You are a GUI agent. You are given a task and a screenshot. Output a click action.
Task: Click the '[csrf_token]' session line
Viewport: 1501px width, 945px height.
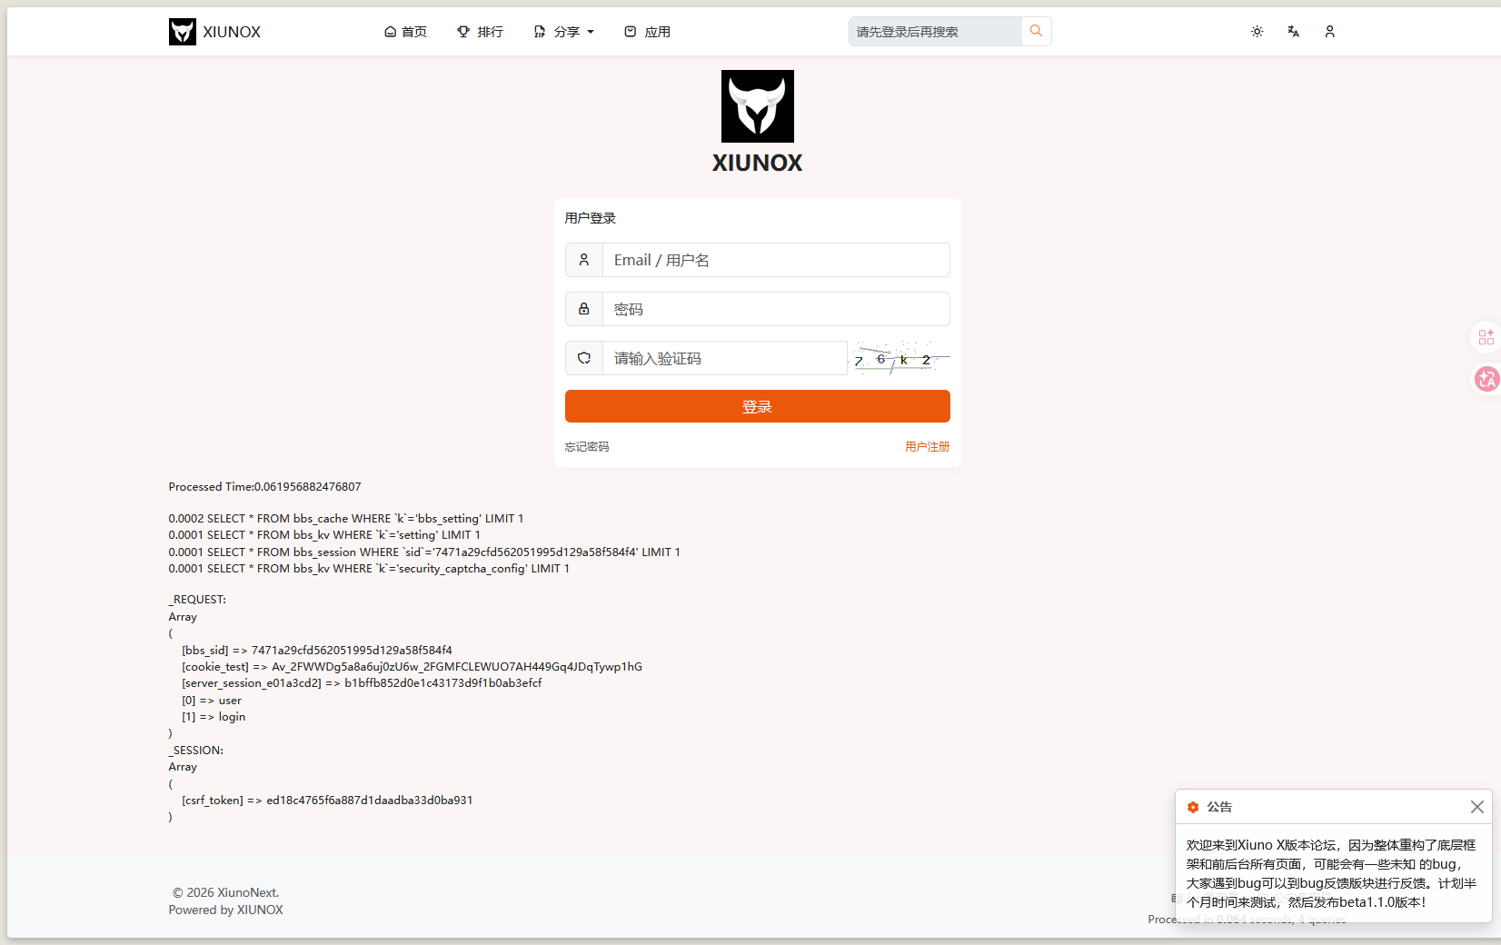(327, 801)
